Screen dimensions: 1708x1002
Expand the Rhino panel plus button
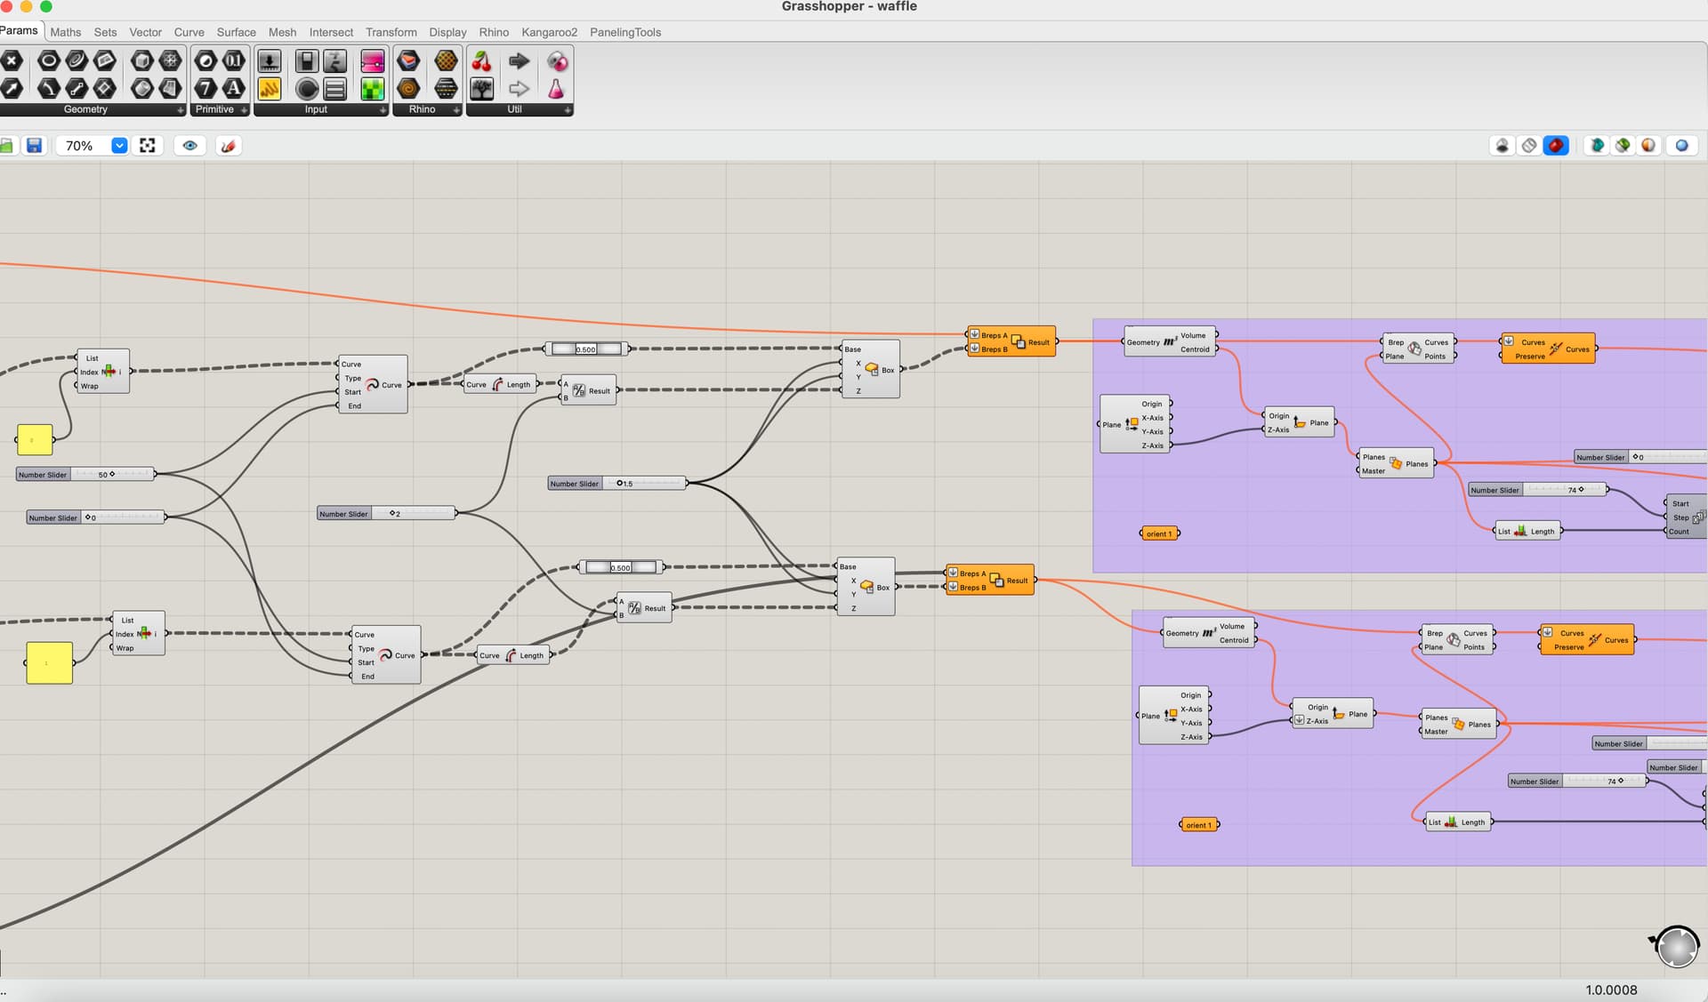tap(456, 110)
